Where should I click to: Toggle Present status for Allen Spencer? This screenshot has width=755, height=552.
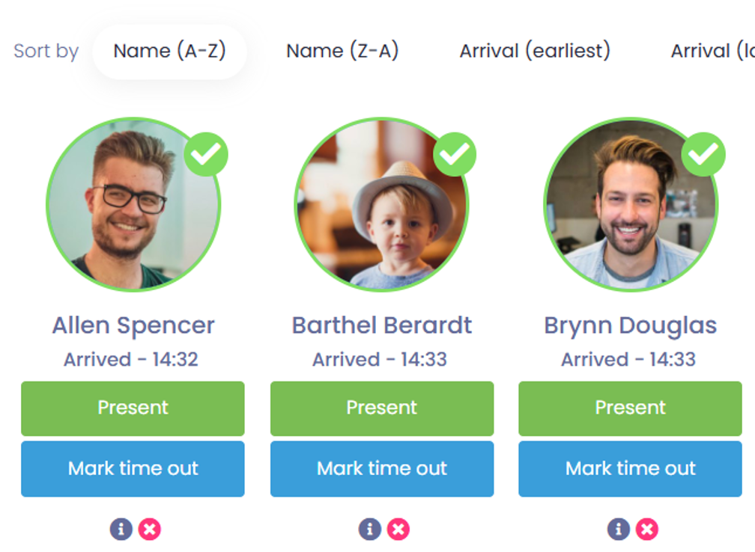(x=133, y=408)
